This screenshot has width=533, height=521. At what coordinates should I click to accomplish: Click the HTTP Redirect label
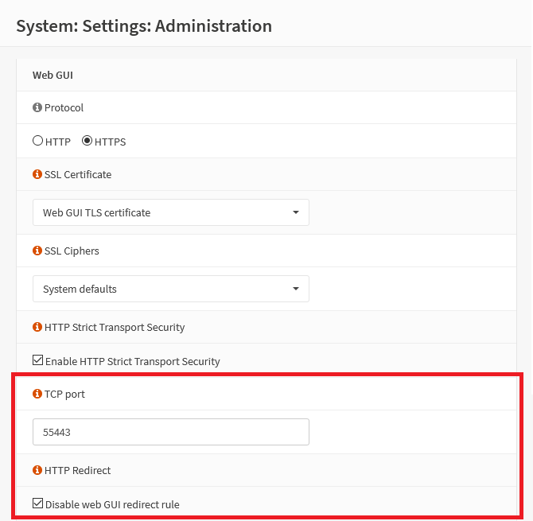click(77, 470)
